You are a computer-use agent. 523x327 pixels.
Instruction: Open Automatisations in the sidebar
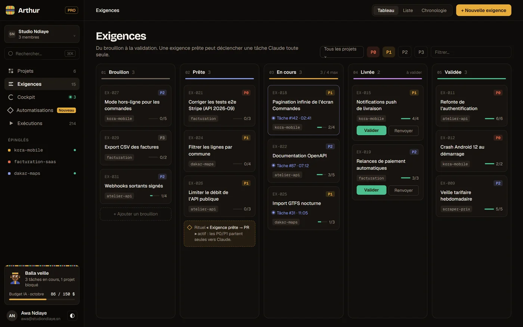click(x=42, y=110)
